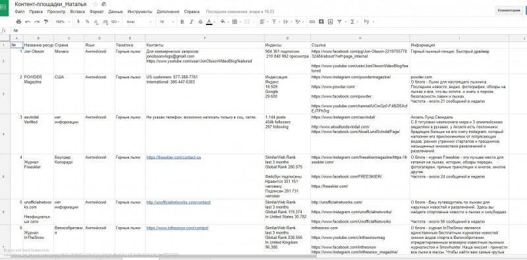527x260 pixels.
Task: Select the 'Информация' header cell
Action: [x=459, y=45]
